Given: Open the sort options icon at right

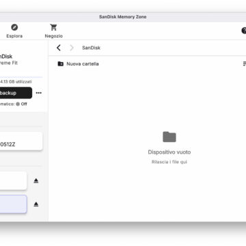Looking at the screenshot, I should click(x=245, y=64).
